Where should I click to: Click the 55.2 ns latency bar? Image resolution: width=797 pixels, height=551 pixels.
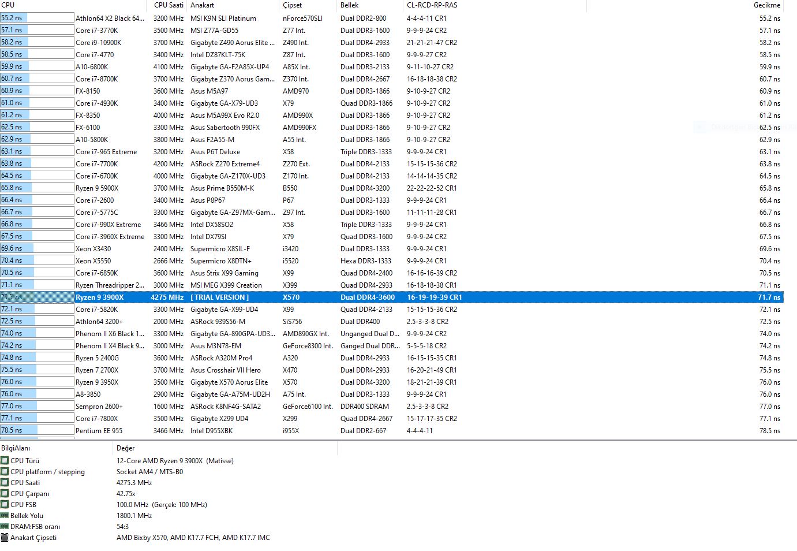coord(37,18)
